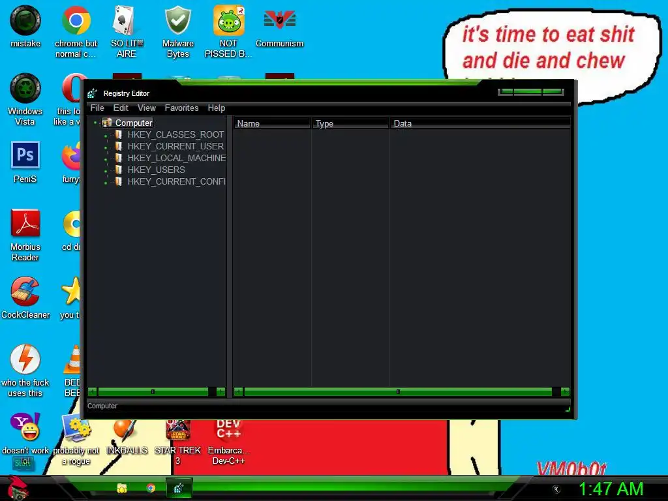Select HKEY_CURRENT_USER in the tree
The width and height of the screenshot is (668, 501).
[x=175, y=146]
